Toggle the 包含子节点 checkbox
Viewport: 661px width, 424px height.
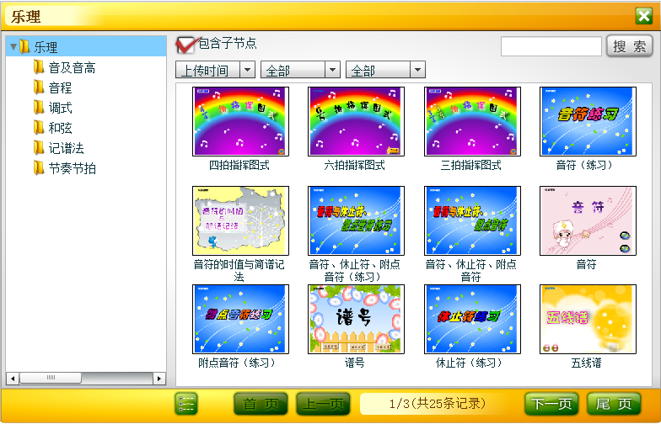(x=185, y=45)
